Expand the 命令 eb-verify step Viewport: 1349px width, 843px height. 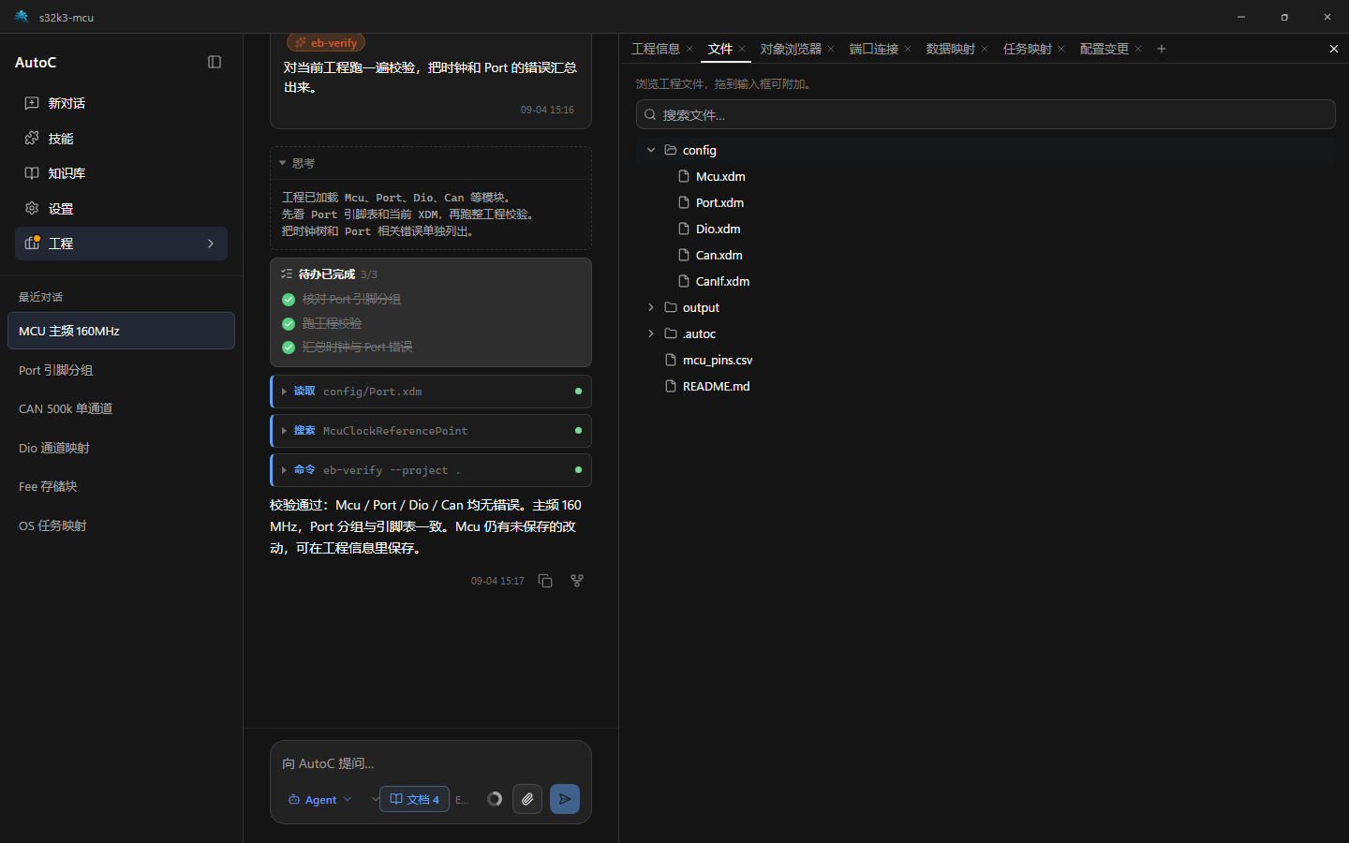(x=431, y=470)
